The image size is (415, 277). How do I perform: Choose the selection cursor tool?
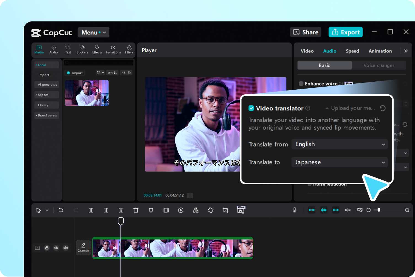[39, 210]
